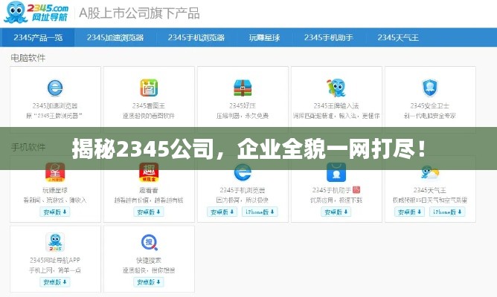497x297 pixels.
Task: Download 2345天气王 安卓版
Action: point(409,212)
